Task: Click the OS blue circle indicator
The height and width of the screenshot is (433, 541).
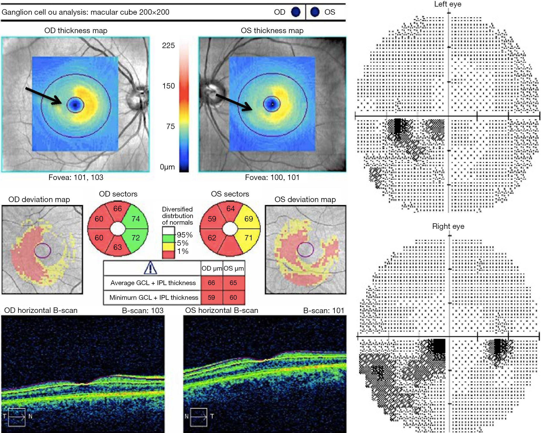Action: [x=315, y=12]
